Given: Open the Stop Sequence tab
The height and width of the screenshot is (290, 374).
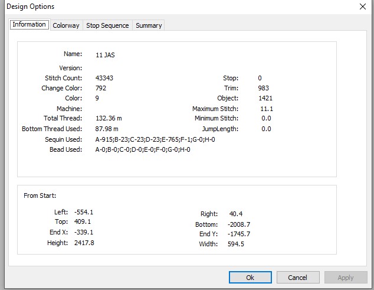Looking at the screenshot, I should [x=107, y=25].
